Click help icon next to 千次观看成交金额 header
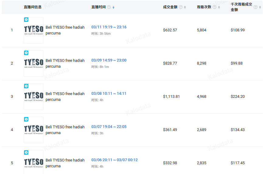Screen dimensions: 264x174 (255, 7)
